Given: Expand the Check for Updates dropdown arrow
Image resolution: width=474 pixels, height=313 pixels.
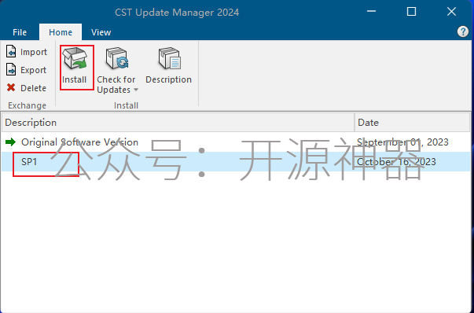Looking at the screenshot, I should [136, 90].
